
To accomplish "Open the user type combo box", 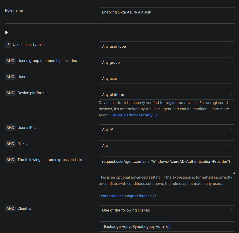I will 167,46.
